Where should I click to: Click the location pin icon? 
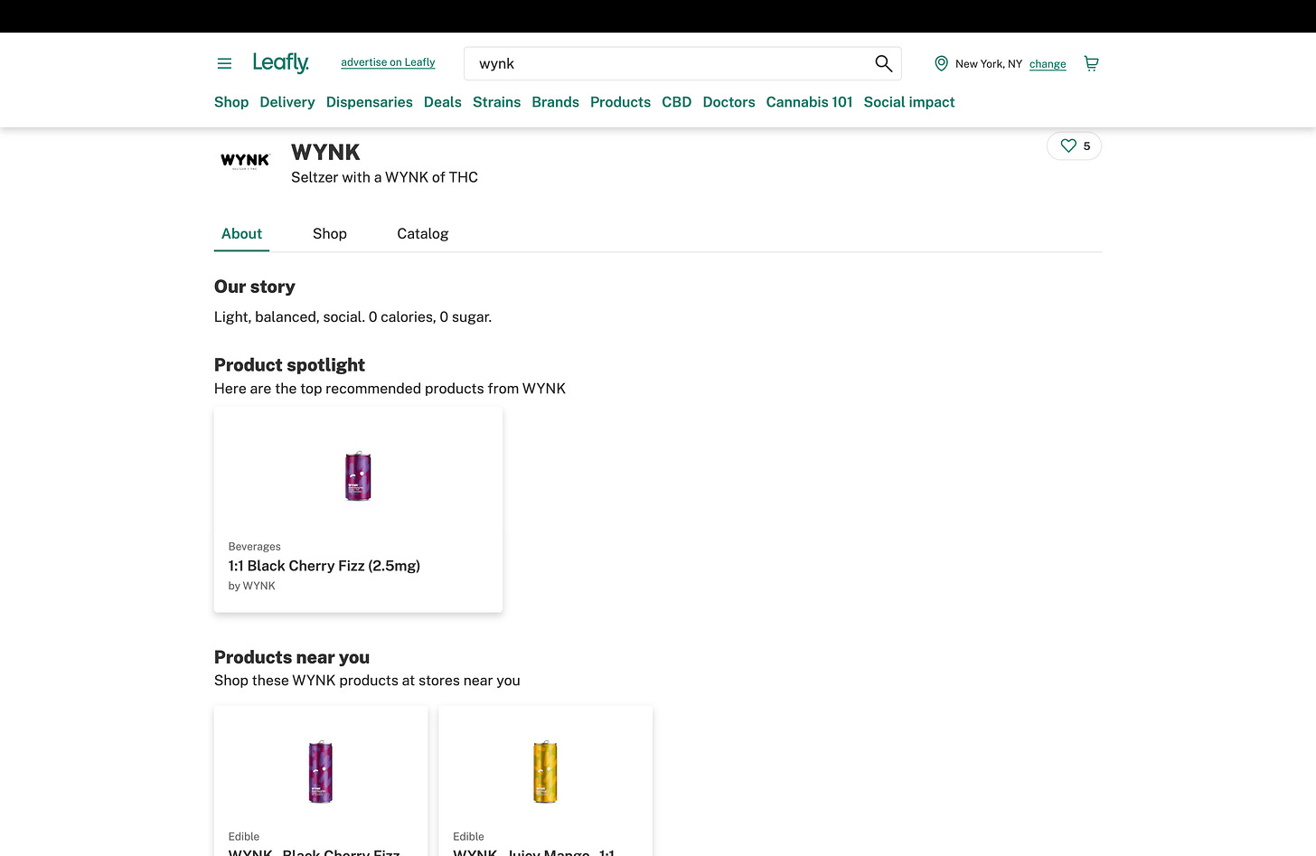coord(941,63)
